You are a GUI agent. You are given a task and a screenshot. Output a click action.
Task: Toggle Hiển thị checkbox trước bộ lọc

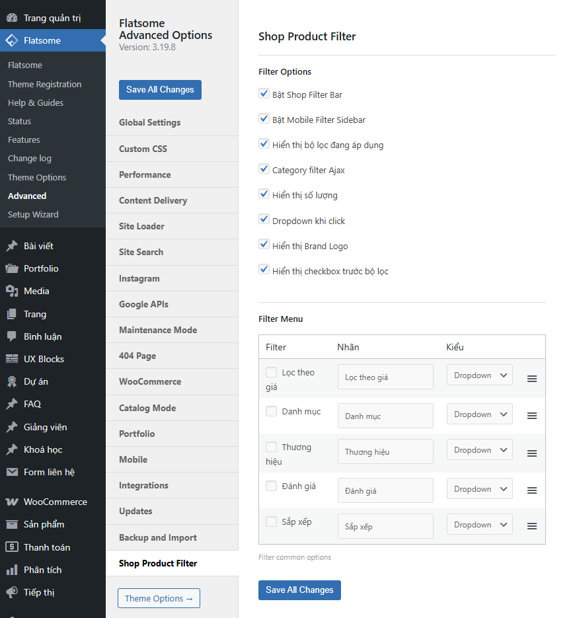[264, 270]
